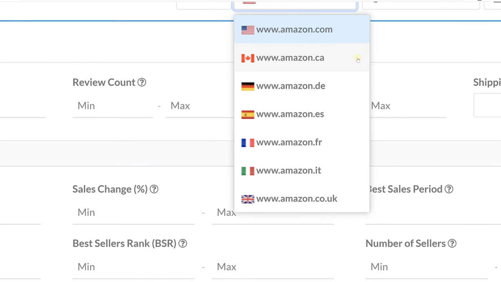Click the Best Sellers Rank Max field
This screenshot has height=282, width=501.
click(272, 267)
